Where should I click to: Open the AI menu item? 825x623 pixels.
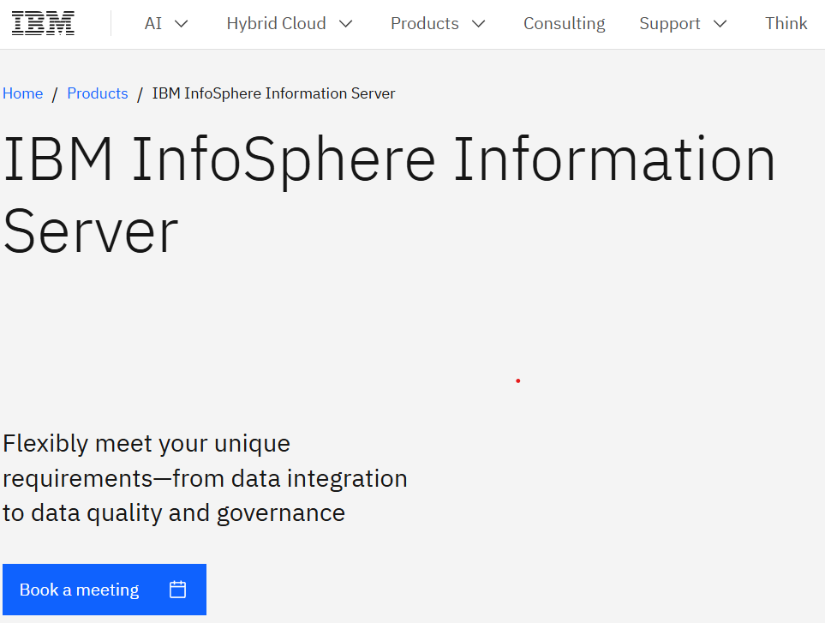[x=155, y=23]
